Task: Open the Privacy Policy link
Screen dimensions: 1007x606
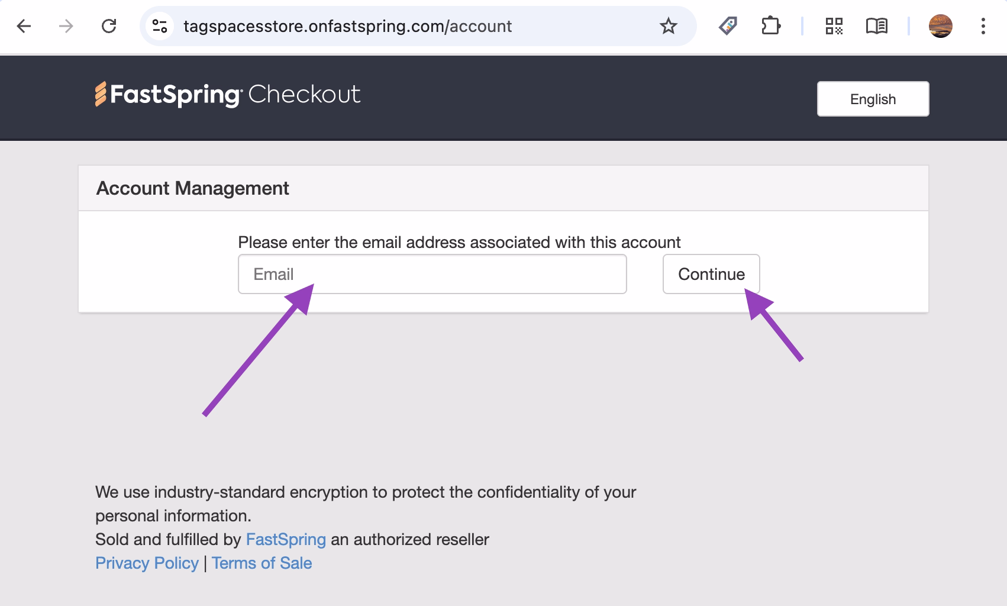Action: 147,563
